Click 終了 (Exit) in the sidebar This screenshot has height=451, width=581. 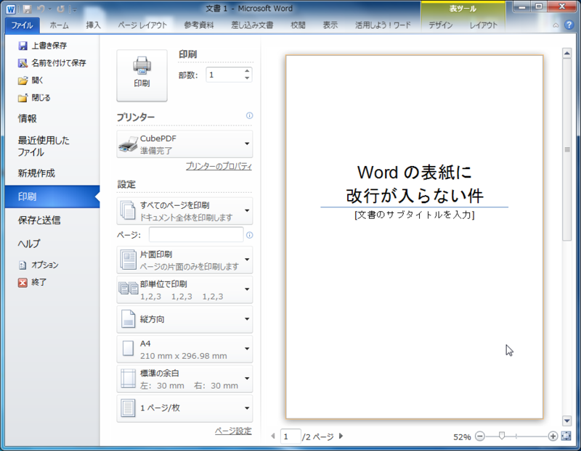(38, 282)
